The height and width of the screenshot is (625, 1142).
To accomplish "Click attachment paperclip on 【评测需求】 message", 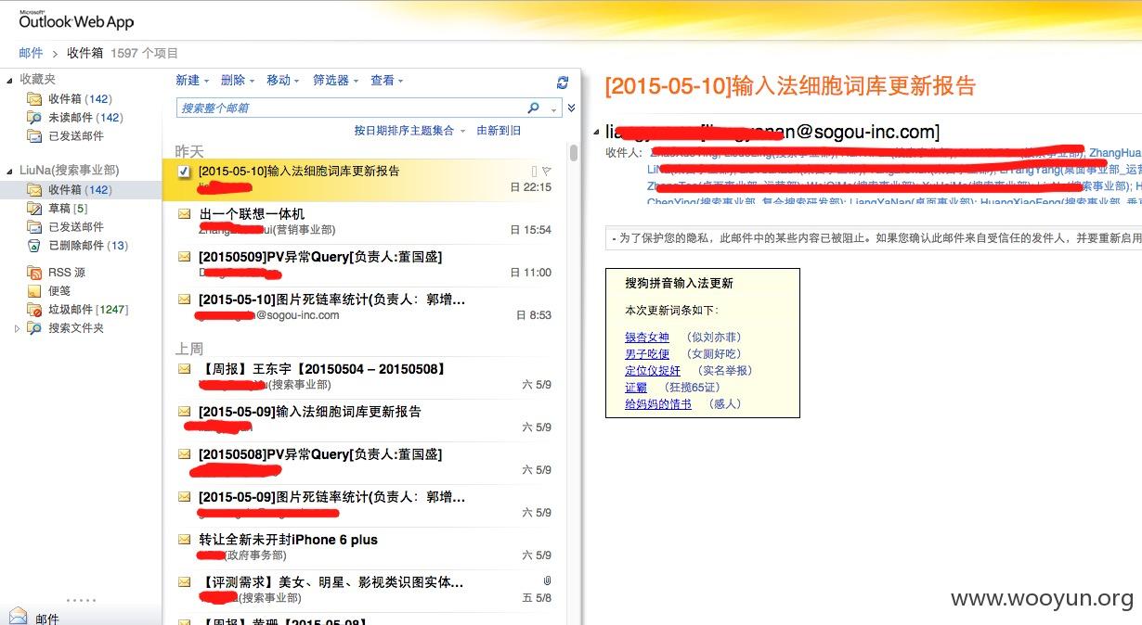I will (548, 581).
